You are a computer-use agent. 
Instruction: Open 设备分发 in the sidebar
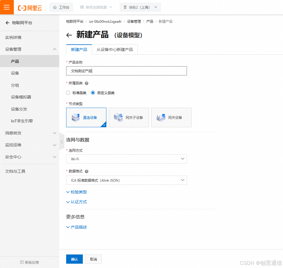[x=19, y=109]
